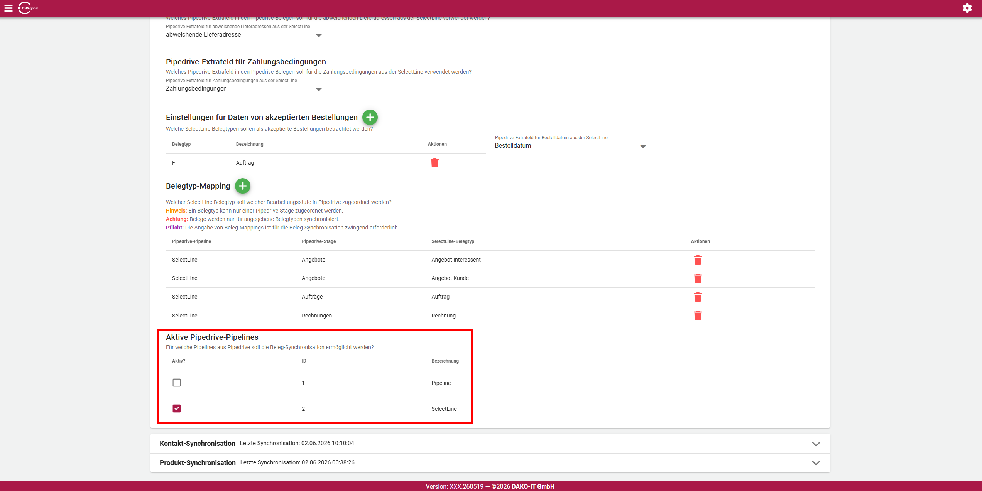The width and height of the screenshot is (982, 491).
Task: Open the Bestelldatum extra field dropdown
Action: (571, 146)
